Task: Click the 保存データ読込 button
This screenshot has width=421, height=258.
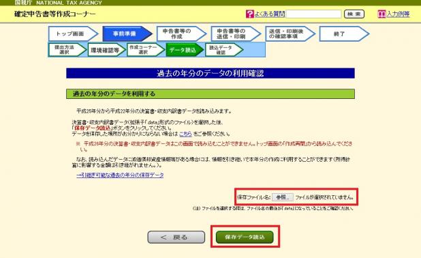Action: [245, 237]
